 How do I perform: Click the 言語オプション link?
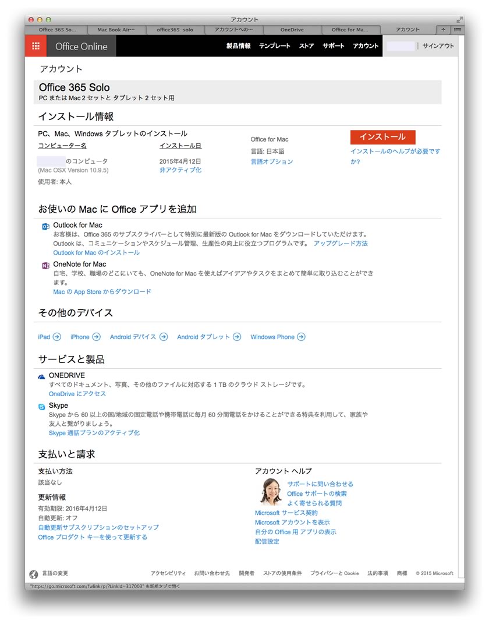point(272,161)
